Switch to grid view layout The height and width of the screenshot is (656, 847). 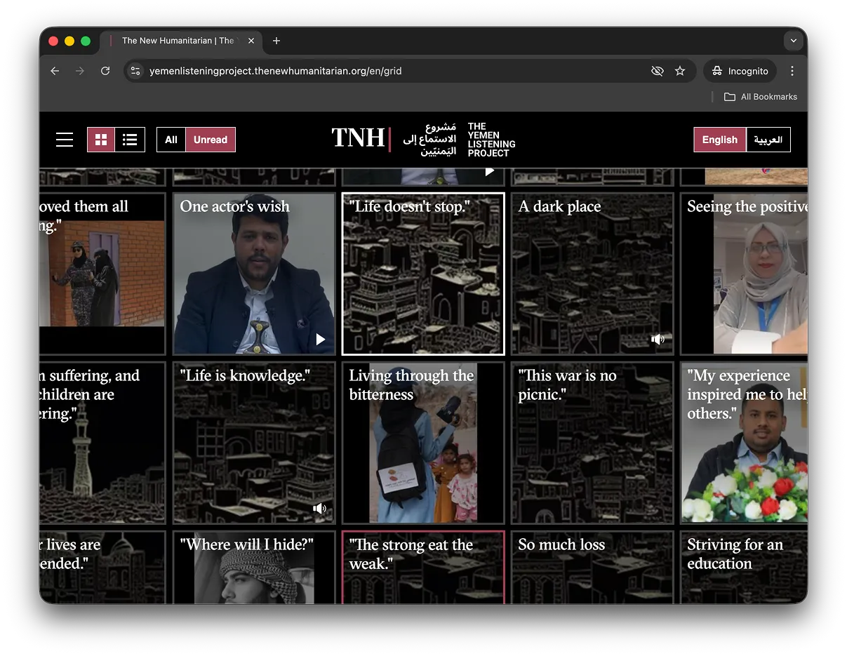tap(101, 140)
